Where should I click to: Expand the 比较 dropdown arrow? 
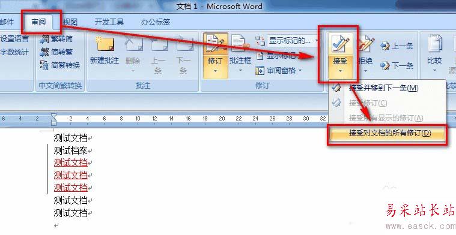pos(434,71)
